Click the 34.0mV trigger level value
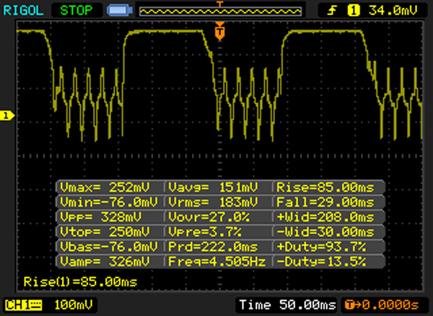The height and width of the screenshot is (316, 433). point(393,11)
